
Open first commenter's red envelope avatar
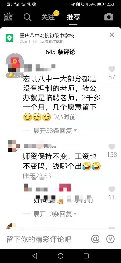[x=14, y=61]
